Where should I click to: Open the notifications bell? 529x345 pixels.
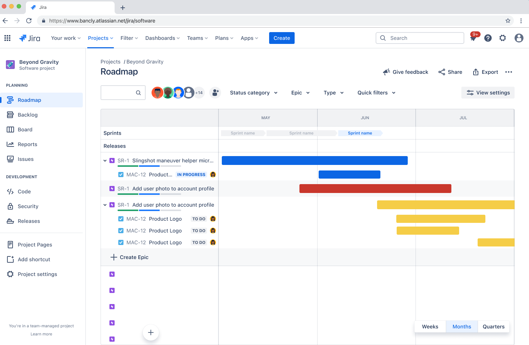473,38
